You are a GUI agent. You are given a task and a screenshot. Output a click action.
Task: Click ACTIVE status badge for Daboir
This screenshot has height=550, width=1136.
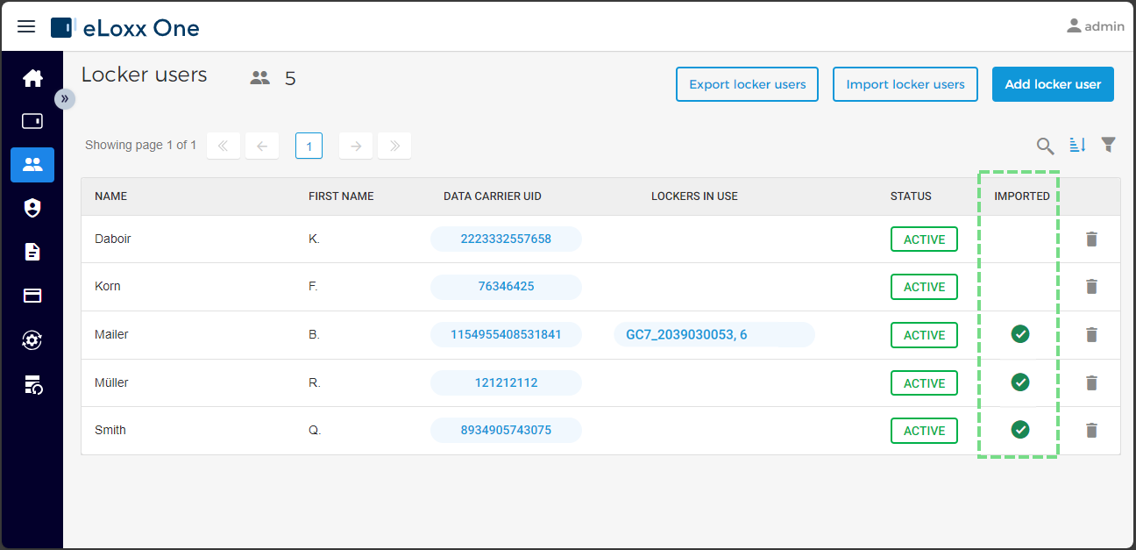click(924, 239)
